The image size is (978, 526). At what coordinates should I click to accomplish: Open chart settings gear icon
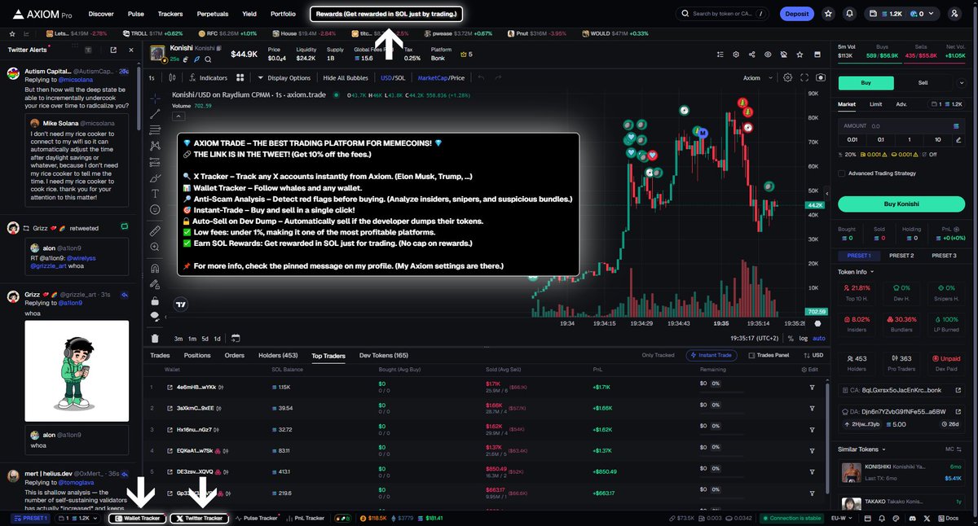[787, 77]
